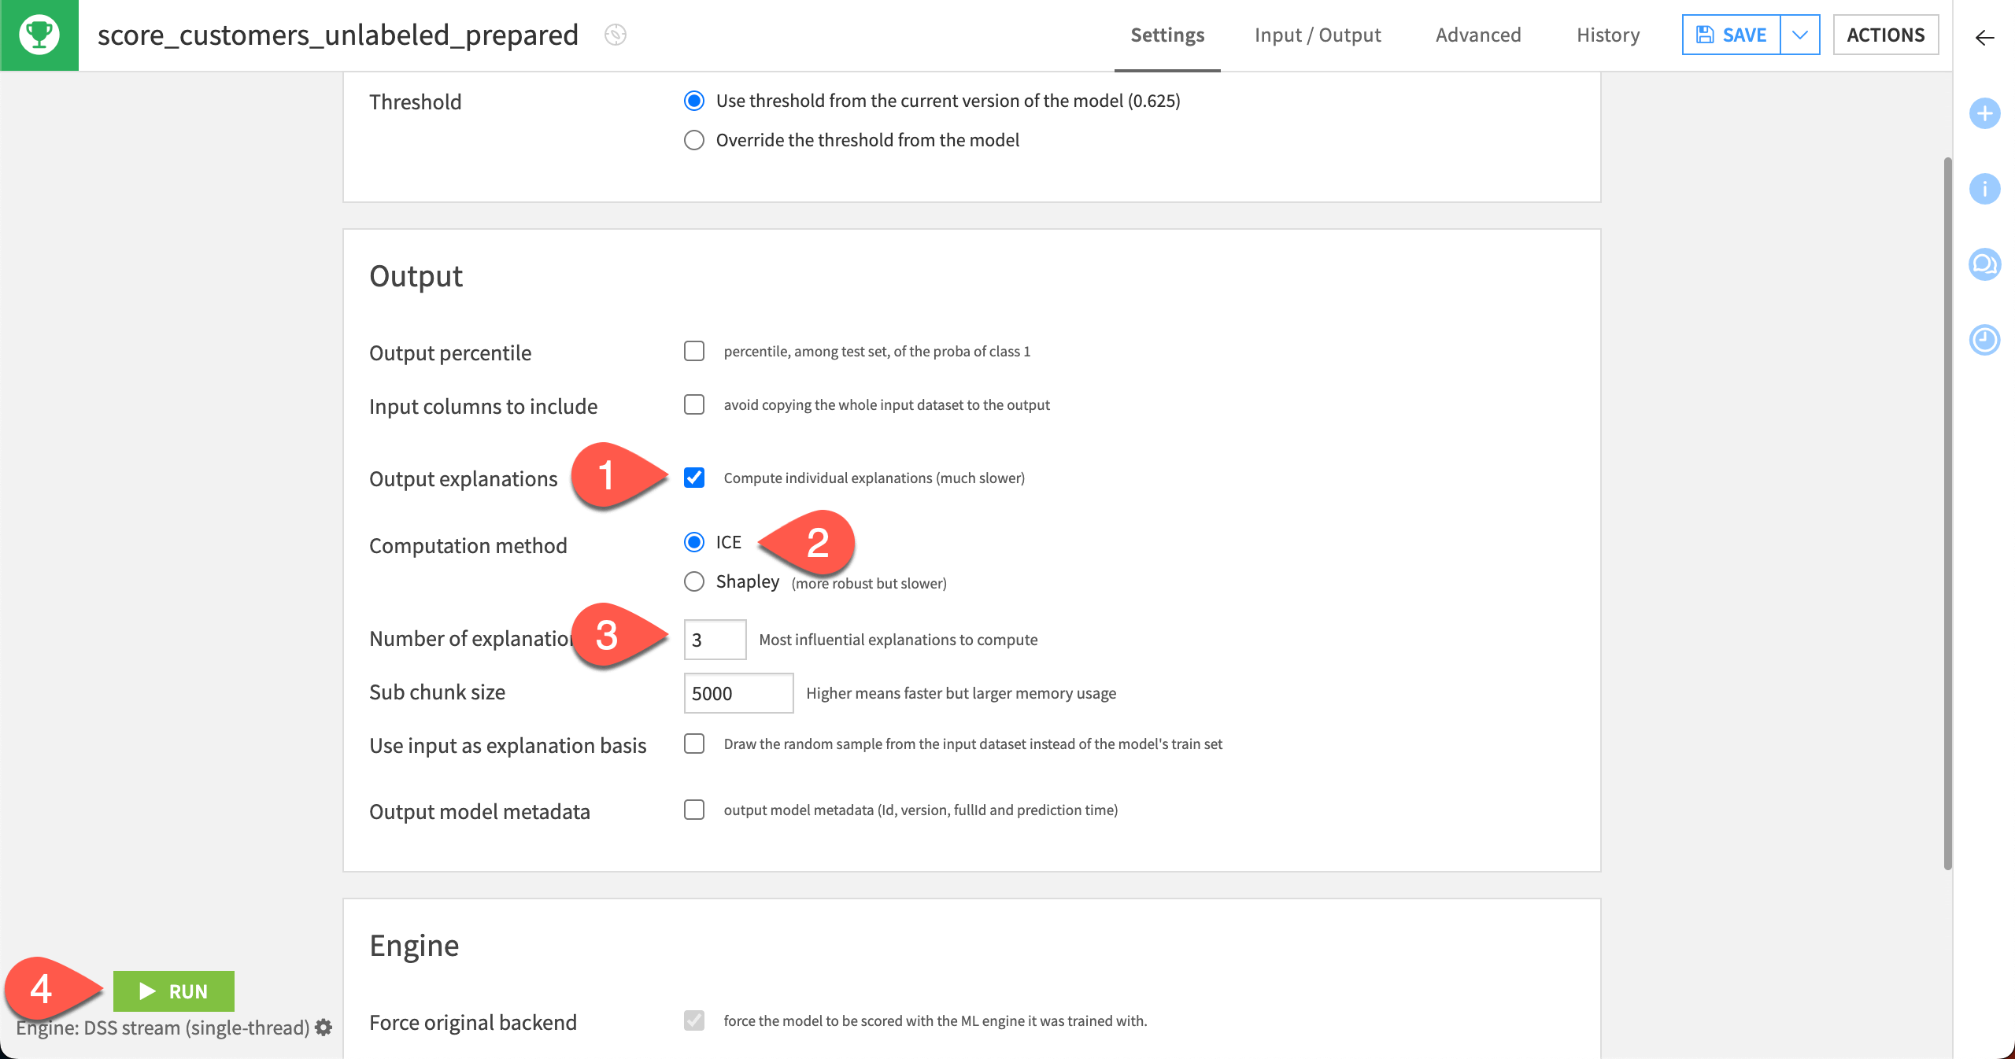Viewport: 2015px width, 1059px height.
Task: Enable Input columns to include checkbox
Action: (x=693, y=404)
